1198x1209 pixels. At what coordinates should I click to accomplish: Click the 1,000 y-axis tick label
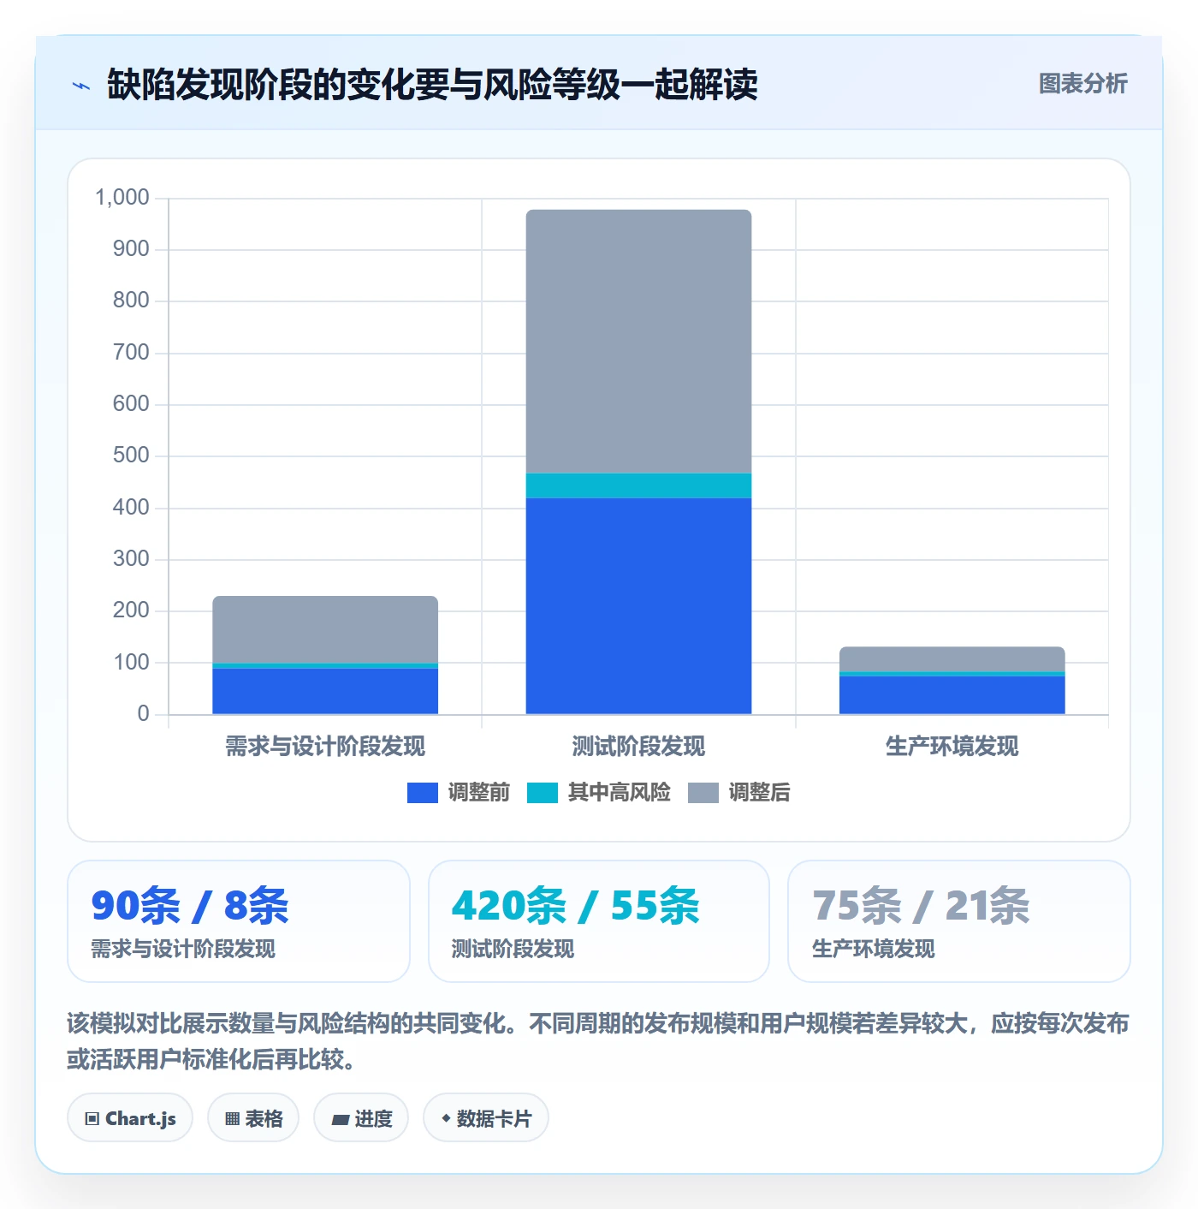(122, 197)
